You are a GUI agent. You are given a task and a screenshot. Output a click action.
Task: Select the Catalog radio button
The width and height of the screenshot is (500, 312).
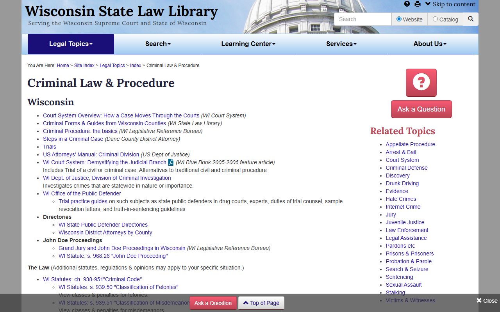(435, 19)
